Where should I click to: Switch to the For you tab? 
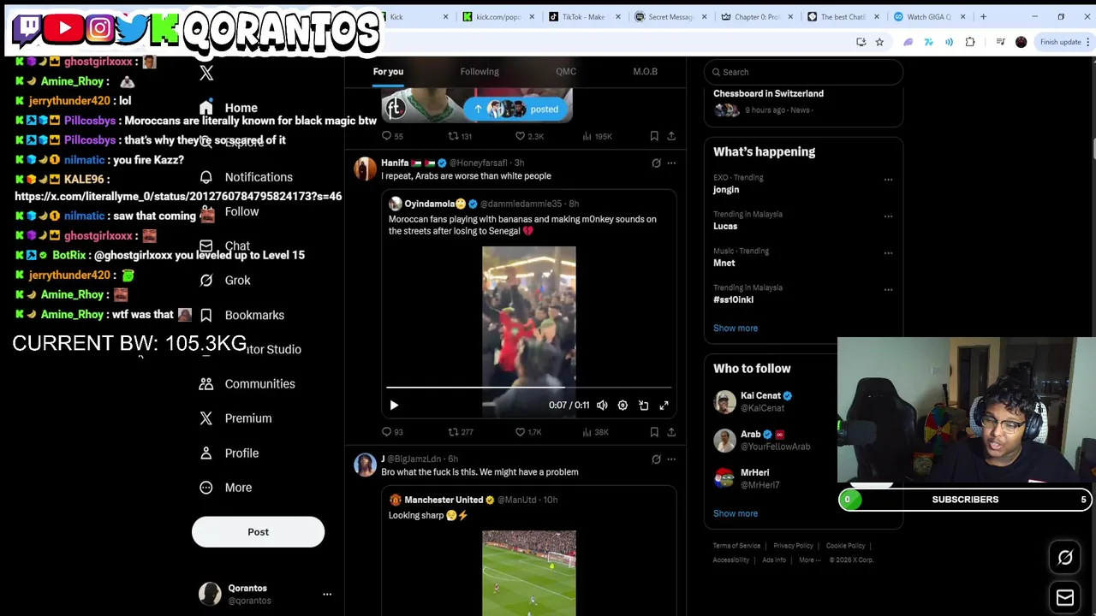(x=388, y=72)
